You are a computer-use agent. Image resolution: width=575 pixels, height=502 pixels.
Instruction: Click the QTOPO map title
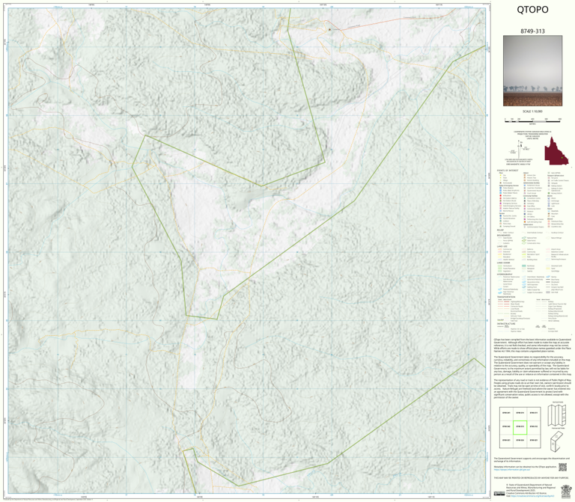pos(532,10)
